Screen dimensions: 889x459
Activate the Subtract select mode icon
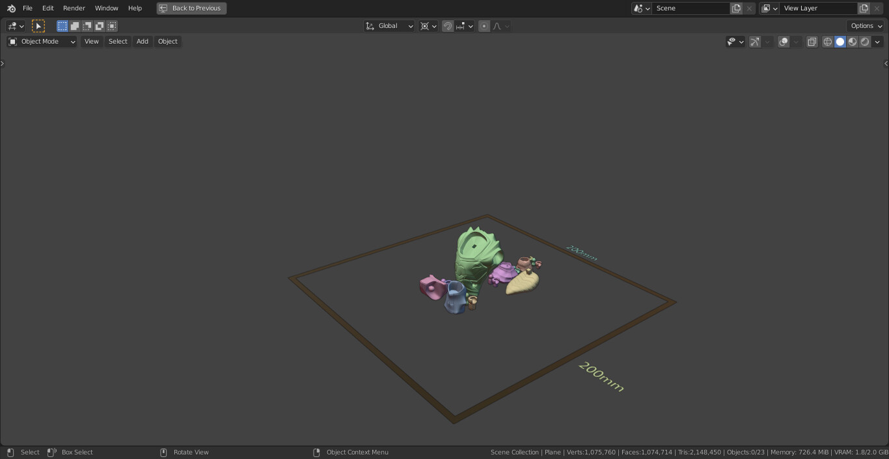(x=87, y=26)
